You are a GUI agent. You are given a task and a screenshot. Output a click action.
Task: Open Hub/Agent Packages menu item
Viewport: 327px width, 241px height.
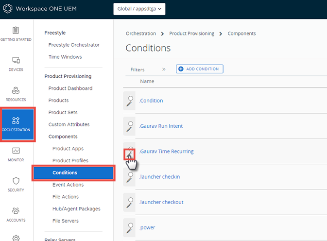point(76,209)
